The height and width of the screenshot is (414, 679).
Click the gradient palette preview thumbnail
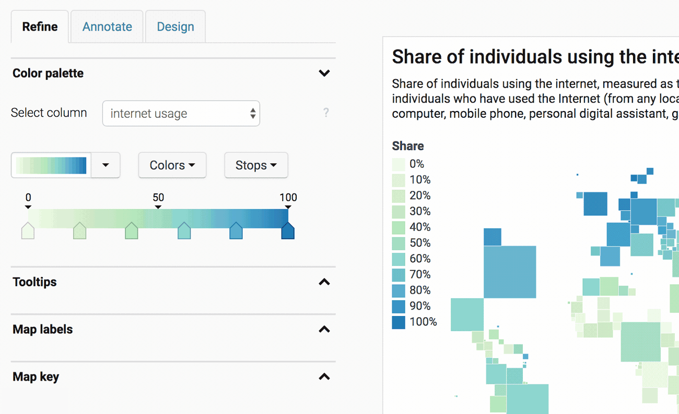(x=51, y=165)
